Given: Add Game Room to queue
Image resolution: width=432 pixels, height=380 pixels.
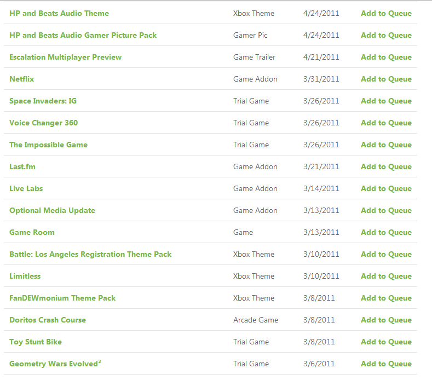Looking at the screenshot, I should pyautogui.click(x=386, y=232).
